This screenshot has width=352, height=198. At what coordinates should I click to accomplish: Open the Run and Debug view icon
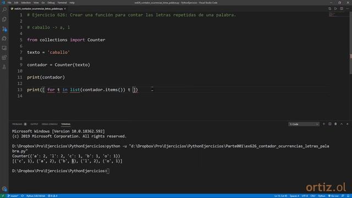click(x=4, y=38)
